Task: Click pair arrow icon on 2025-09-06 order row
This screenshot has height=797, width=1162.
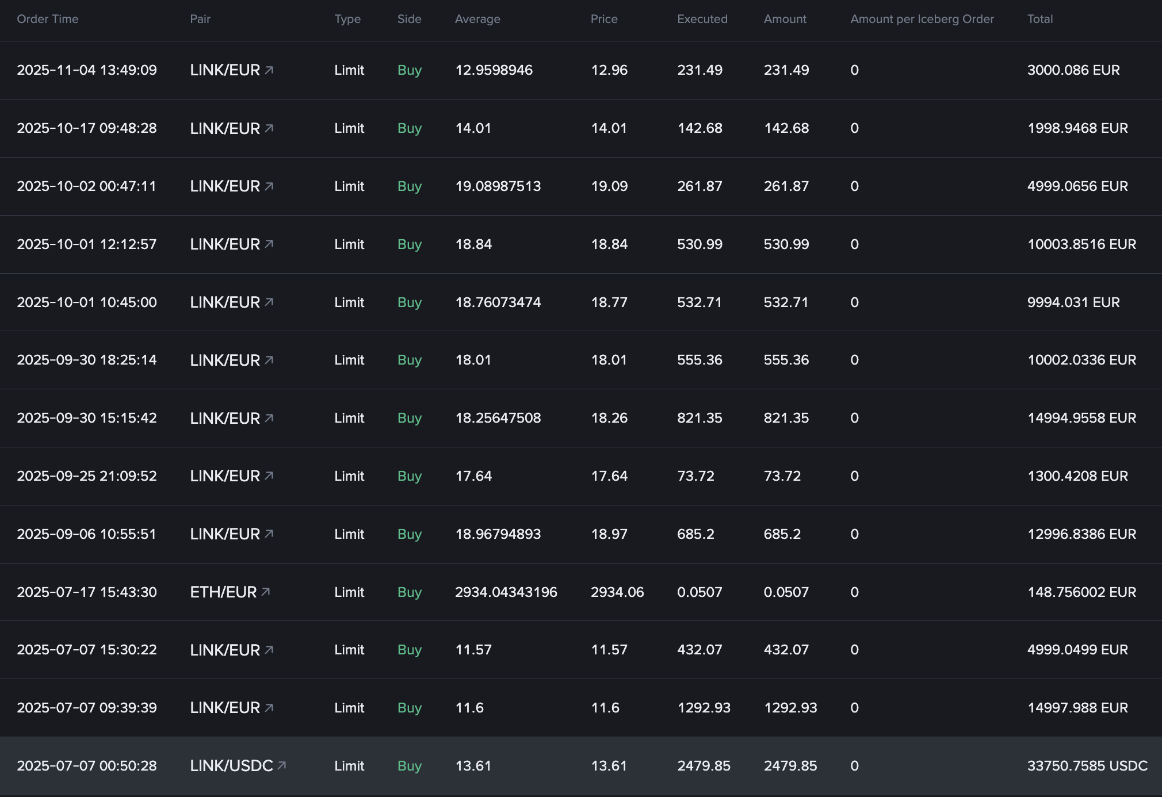Action: coord(269,534)
